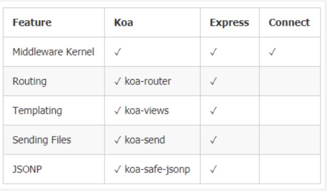Screen dimensions: 327x191
Task: Click the JSONP feature label
Action: 27,169
